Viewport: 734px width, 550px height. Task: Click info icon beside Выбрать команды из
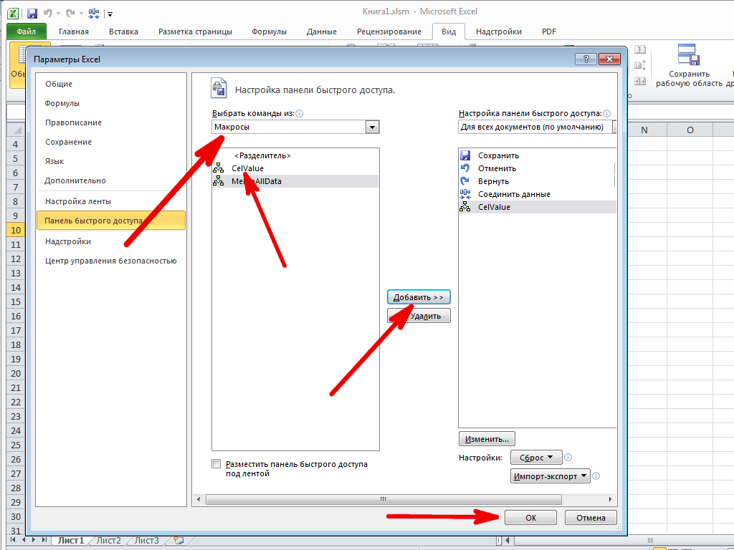coord(300,113)
